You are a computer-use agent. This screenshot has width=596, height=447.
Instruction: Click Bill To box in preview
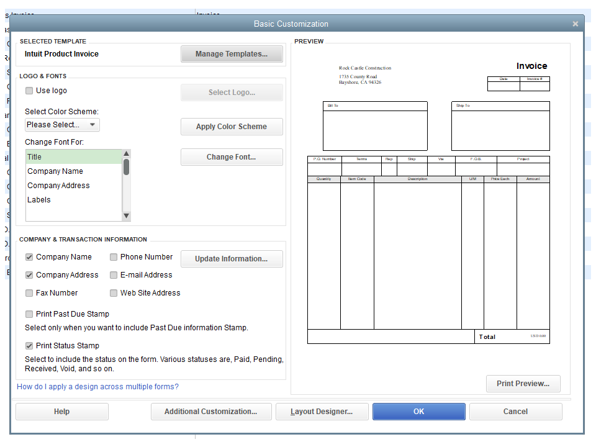coord(375,126)
